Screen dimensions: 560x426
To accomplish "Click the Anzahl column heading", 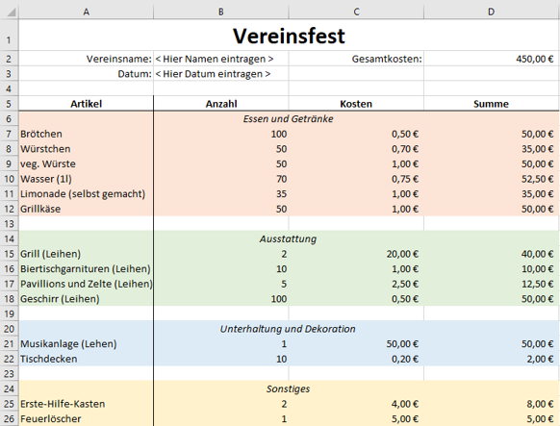I will tap(221, 104).
